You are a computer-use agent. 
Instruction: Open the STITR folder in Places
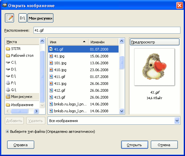[22, 49]
